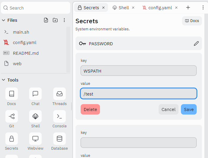Click the PASSWORD secret row
The height and width of the screenshot is (158, 208).
pyautogui.click(x=139, y=43)
